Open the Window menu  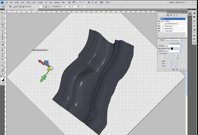pos(57,2)
